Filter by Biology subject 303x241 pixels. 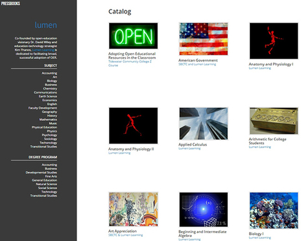click(x=52, y=81)
